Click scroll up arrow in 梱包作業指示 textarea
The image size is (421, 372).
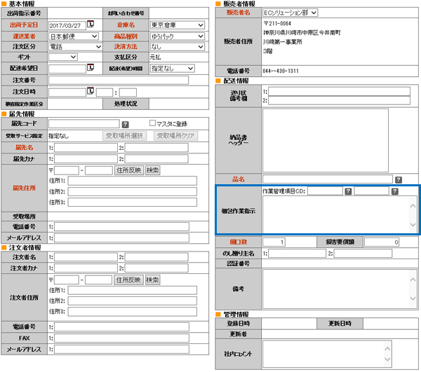tap(413, 206)
